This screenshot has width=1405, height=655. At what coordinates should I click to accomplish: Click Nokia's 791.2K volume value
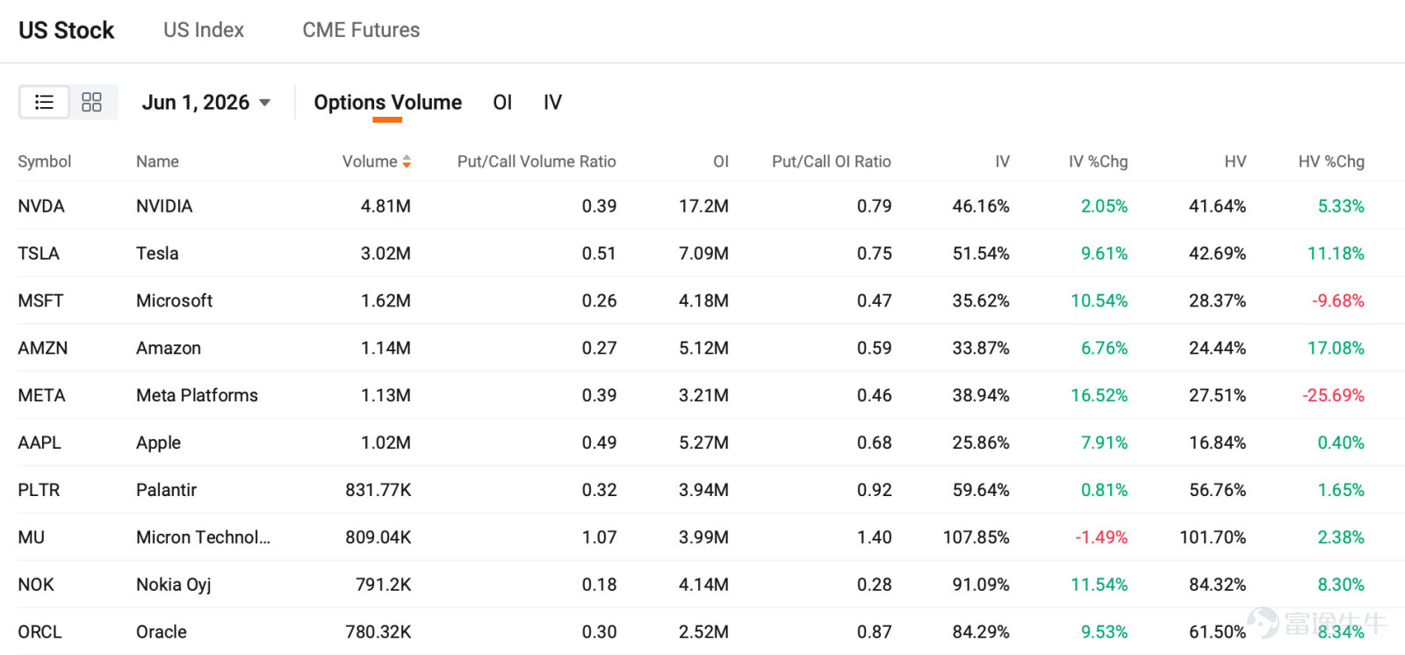coord(383,585)
